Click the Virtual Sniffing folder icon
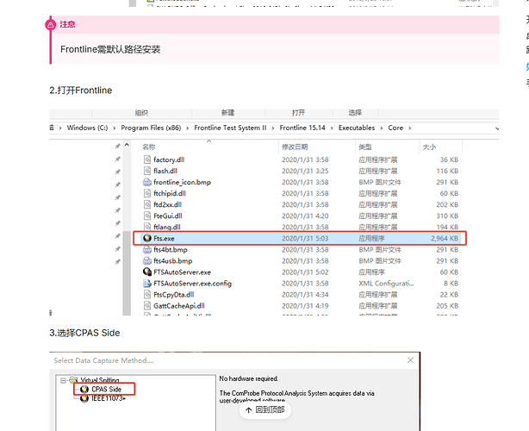Viewport: 529px width, 431px height. 73,380
